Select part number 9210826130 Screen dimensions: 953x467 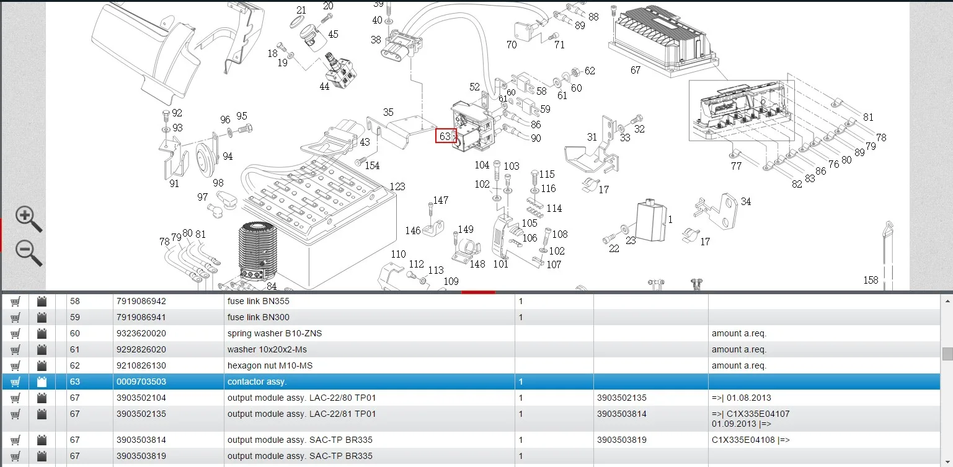click(141, 365)
